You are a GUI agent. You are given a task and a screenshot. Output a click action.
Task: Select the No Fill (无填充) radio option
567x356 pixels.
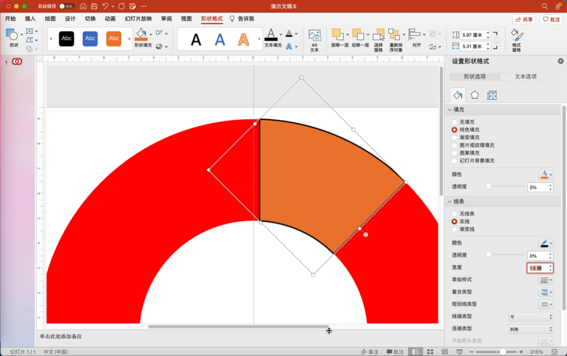click(455, 122)
